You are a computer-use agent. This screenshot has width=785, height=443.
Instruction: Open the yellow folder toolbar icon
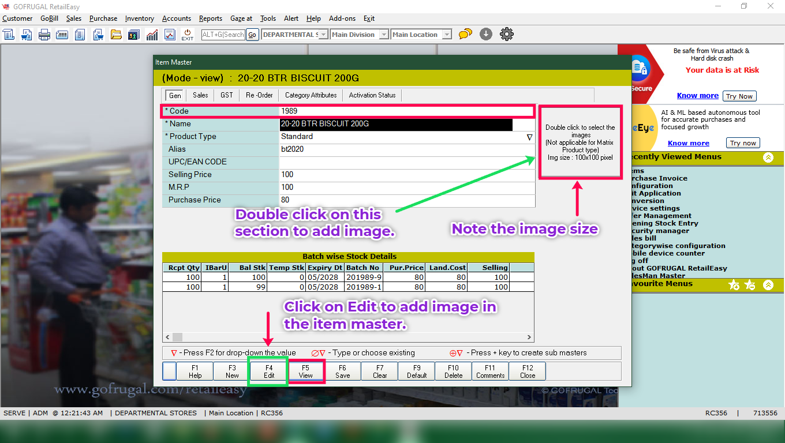116,35
